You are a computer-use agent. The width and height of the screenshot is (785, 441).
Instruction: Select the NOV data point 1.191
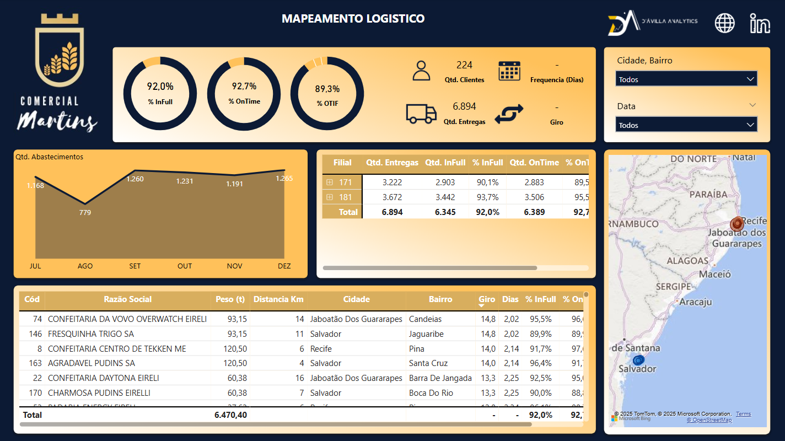click(234, 175)
